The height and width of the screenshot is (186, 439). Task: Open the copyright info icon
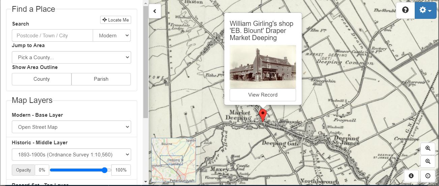[428, 176]
